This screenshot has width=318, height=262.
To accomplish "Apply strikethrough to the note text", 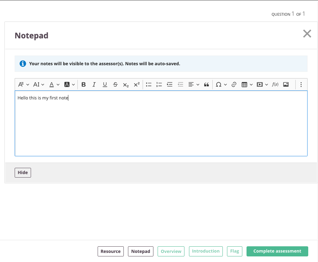I will [115, 84].
